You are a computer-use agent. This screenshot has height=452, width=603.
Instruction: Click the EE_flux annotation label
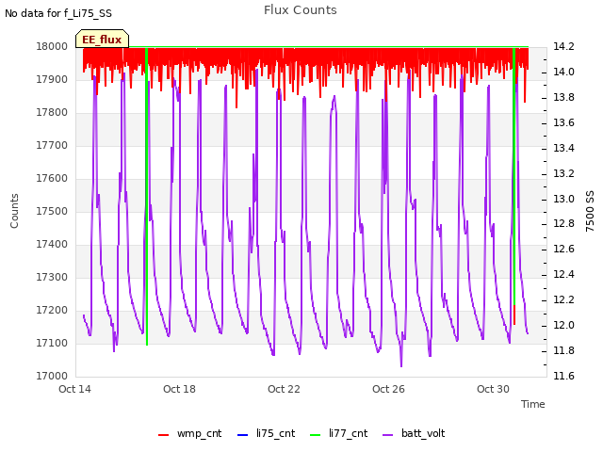pos(102,40)
